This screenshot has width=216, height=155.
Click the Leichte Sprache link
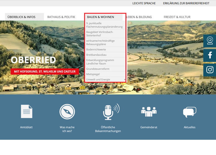point(144,3)
